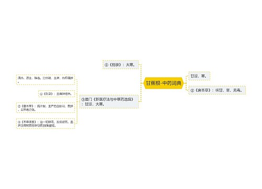Click circled ② marker before 《唐本草》：味甘
Screen dimensions: 262x189
[192, 90]
